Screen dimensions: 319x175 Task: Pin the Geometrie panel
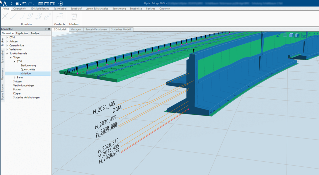(x=49, y=29)
